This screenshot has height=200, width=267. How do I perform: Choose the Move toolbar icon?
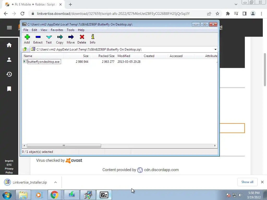click(x=71, y=39)
